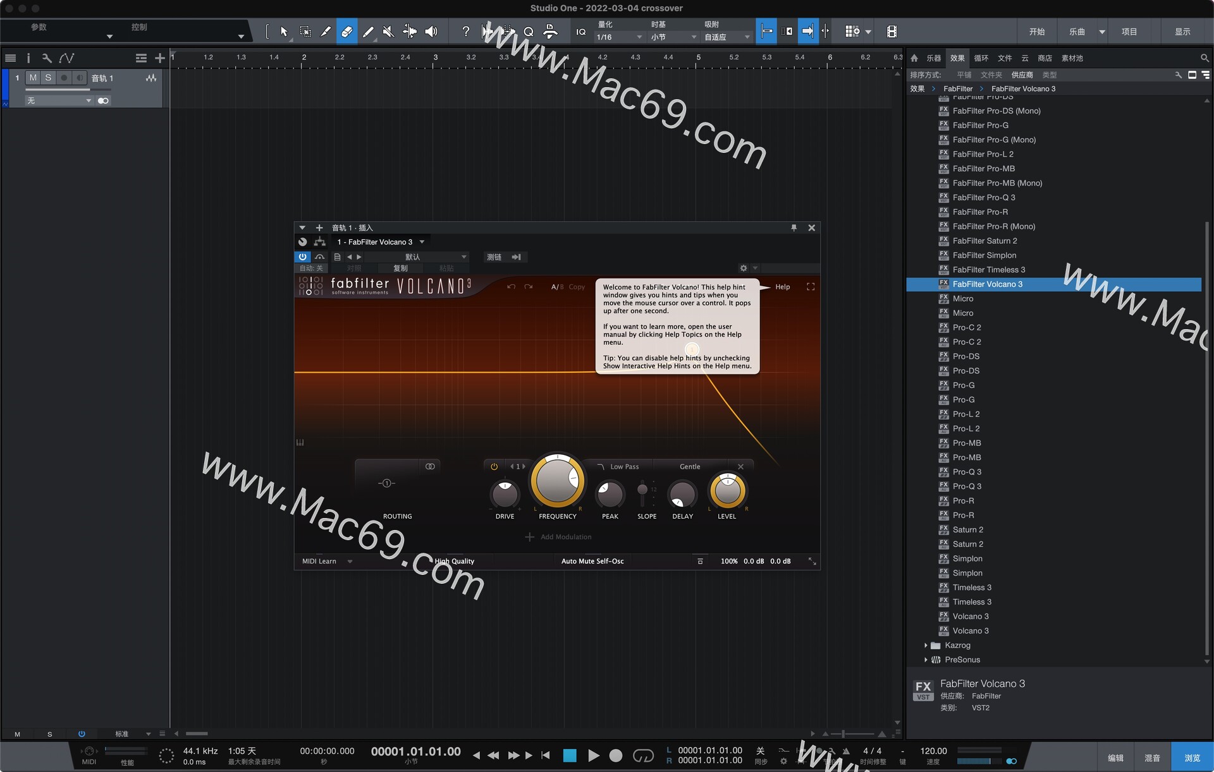The width and height of the screenshot is (1214, 772).
Task: Select the Paint (pencil) tool
Action: click(x=368, y=32)
